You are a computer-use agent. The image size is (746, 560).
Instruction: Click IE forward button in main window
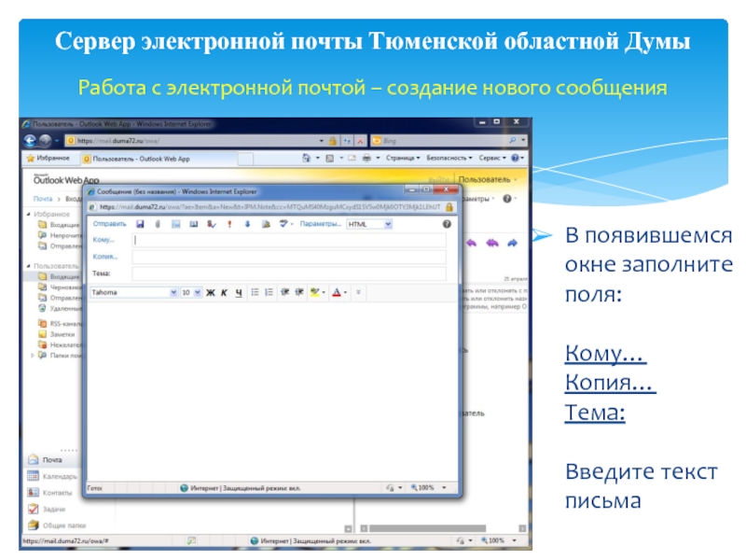point(45,141)
